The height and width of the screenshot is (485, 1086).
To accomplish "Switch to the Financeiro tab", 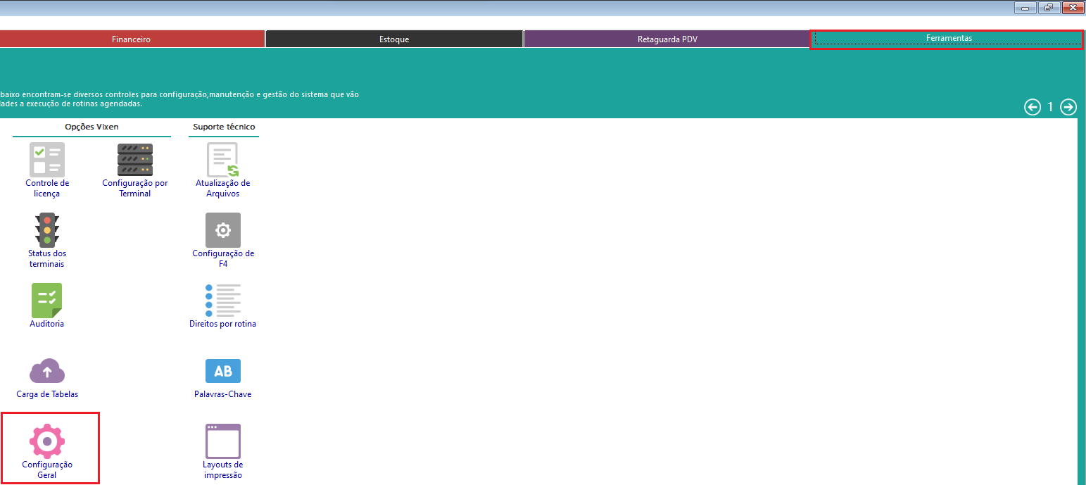I will (131, 39).
